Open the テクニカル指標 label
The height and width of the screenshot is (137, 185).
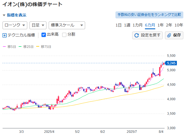[21, 35]
